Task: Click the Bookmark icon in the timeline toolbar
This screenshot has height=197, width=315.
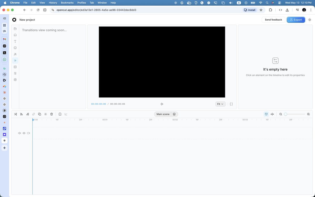Action: pyautogui.click(x=60, y=114)
